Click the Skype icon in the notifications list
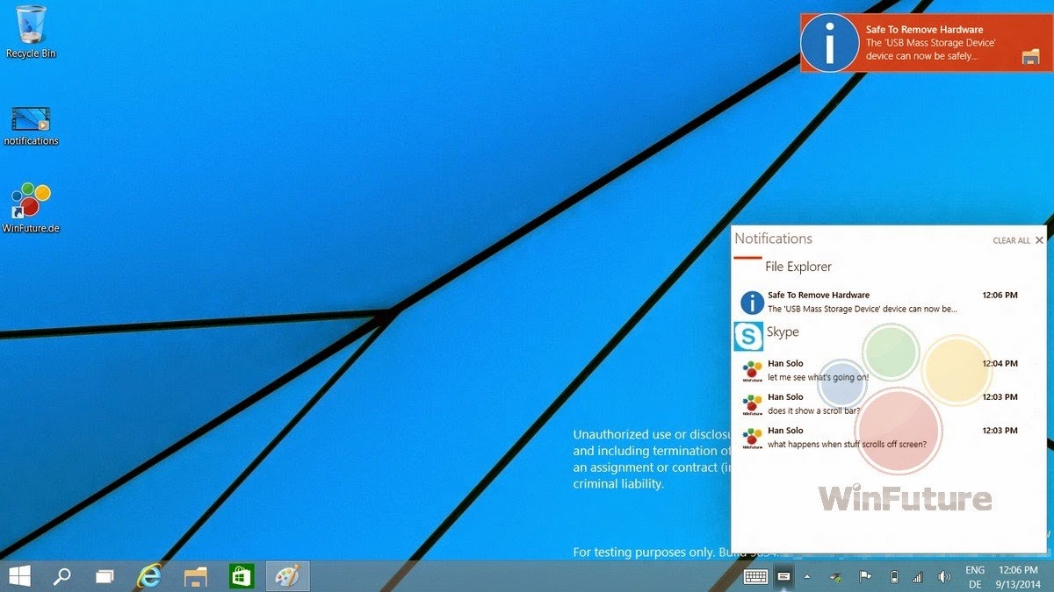Screen dimensions: 1054x592 click(748, 335)
